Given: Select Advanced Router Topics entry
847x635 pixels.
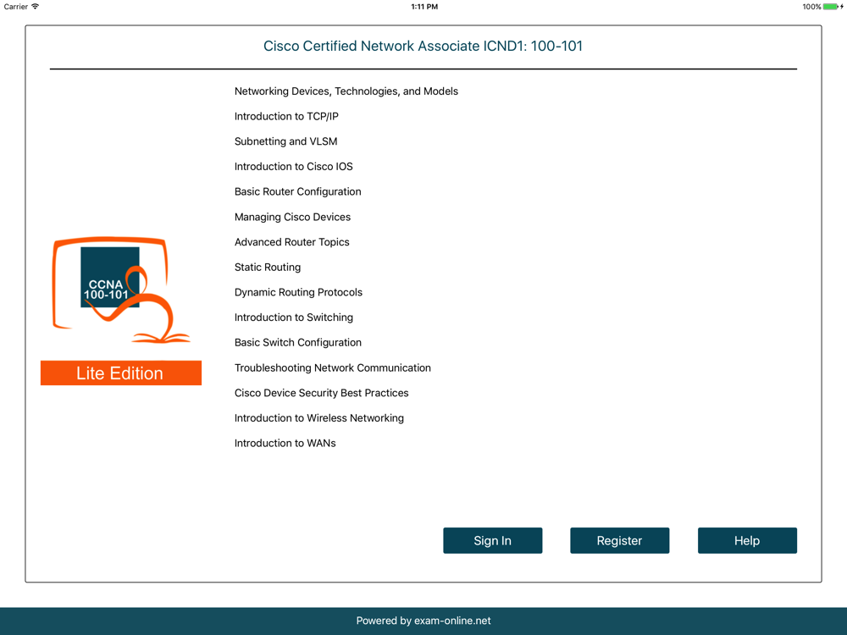Looking at the screenshot, I should (291, 242).
